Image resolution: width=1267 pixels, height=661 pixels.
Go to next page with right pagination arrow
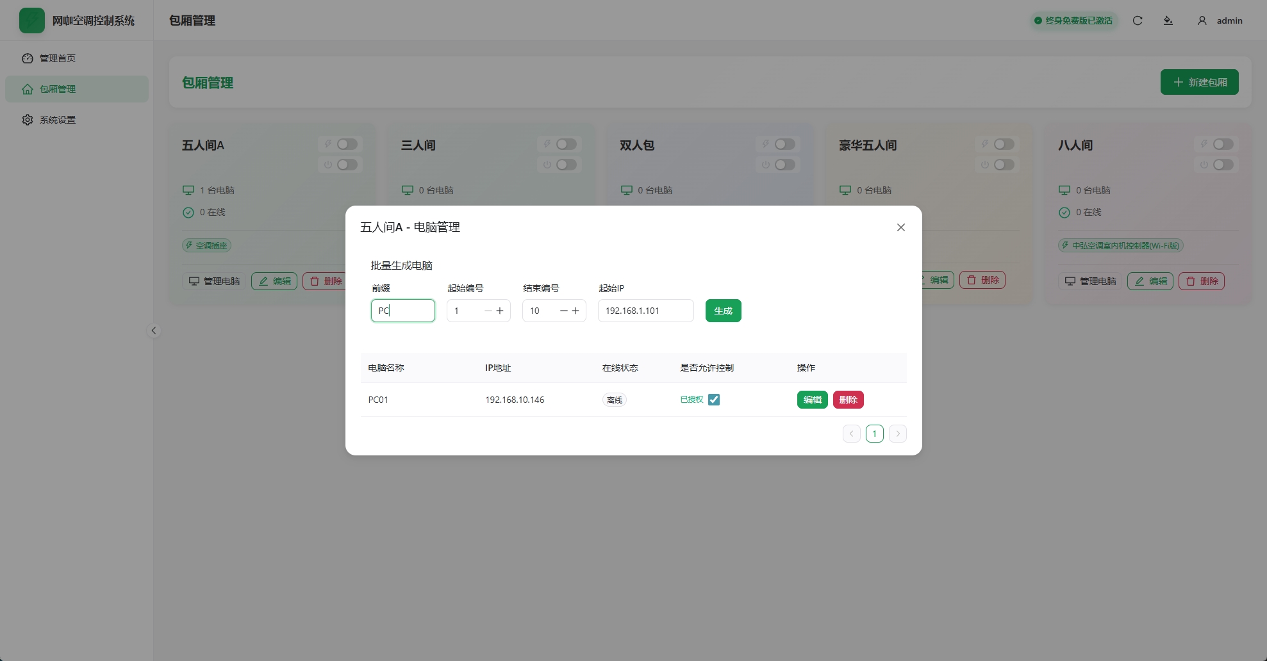pos(897,433)
